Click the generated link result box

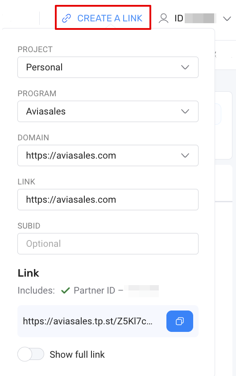[108, 321]
